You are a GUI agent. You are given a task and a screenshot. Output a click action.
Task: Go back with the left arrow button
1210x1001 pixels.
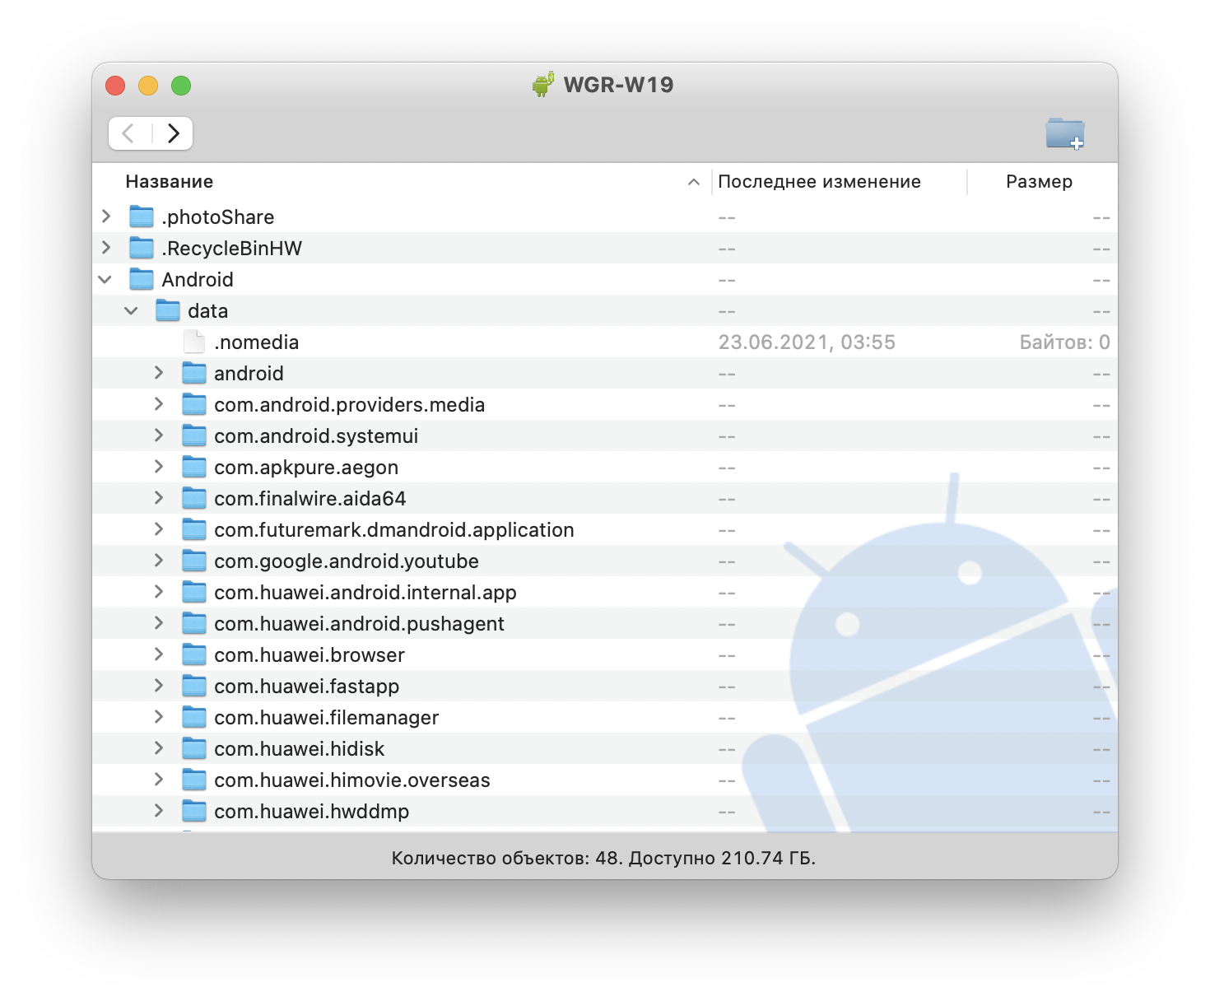(x=129, y=133)
